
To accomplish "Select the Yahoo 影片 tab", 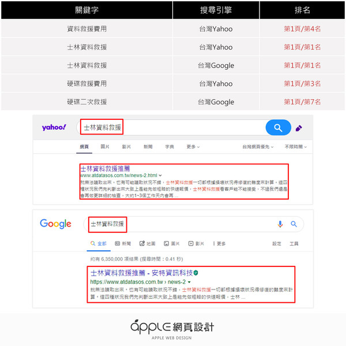I will (126, 146).
